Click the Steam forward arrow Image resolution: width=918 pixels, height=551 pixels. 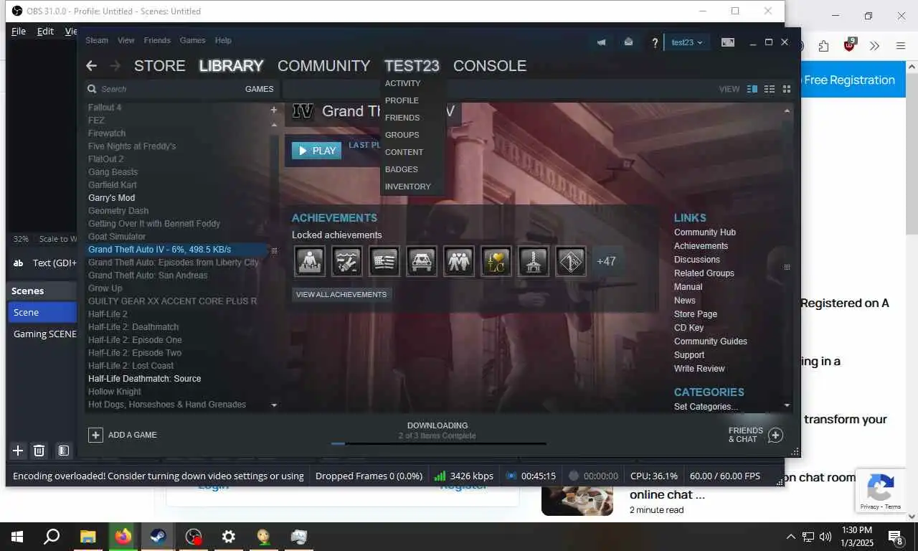click(115, 66)
